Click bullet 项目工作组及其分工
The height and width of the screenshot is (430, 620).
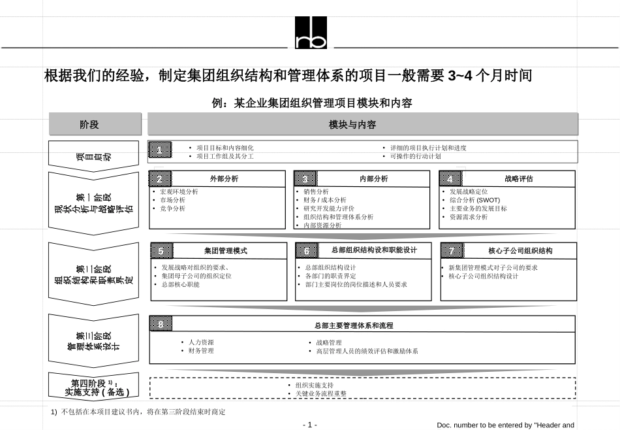point(225,156)
